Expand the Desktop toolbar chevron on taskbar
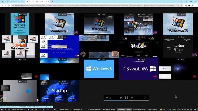 [x=158, y=109]
